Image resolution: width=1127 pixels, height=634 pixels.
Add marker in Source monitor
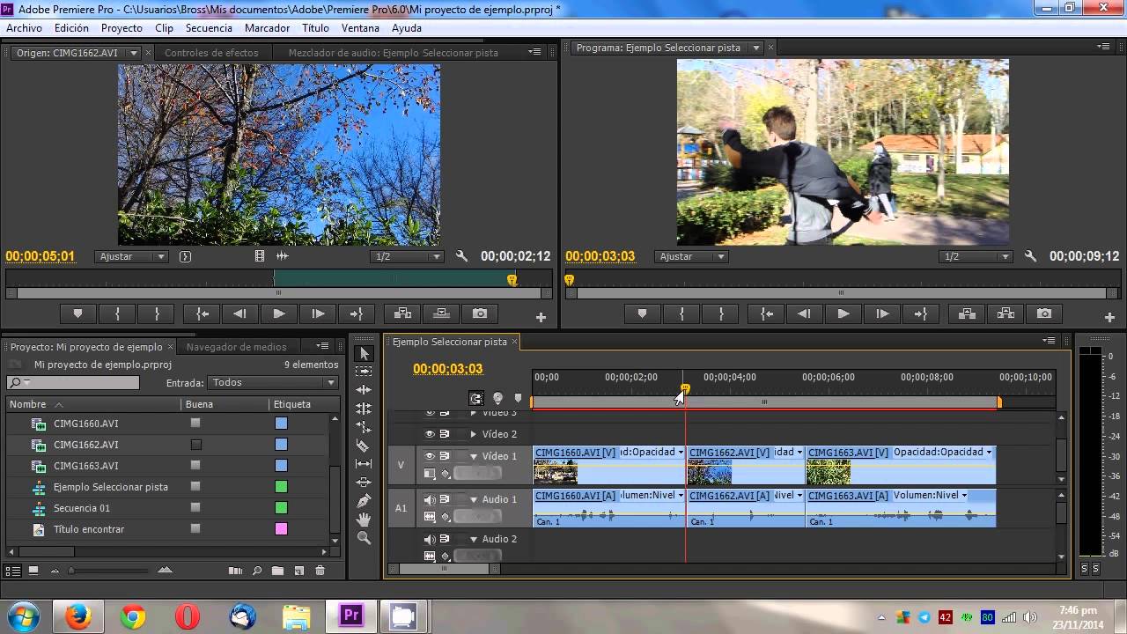[78, 313]
